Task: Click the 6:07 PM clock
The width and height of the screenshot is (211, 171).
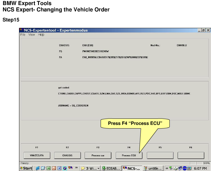Action: (x=200, y=168)
